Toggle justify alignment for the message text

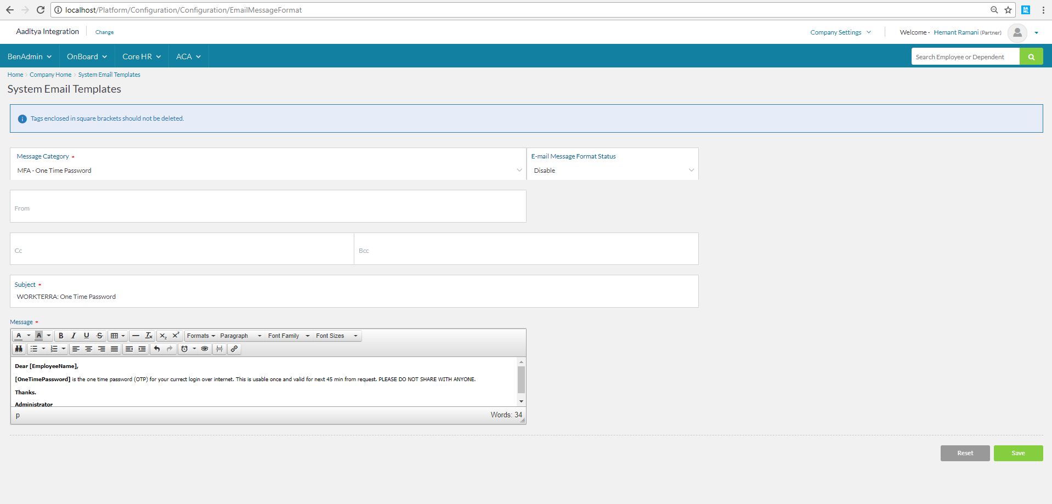(x=114, y=349)
